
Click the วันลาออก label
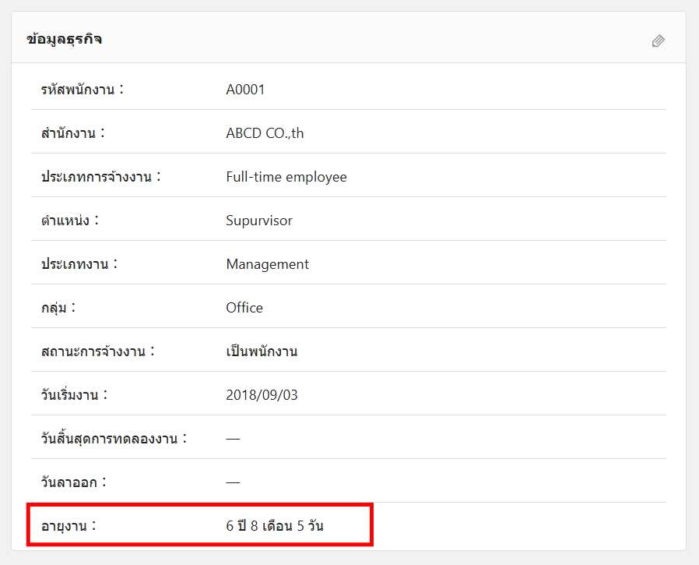74,482
